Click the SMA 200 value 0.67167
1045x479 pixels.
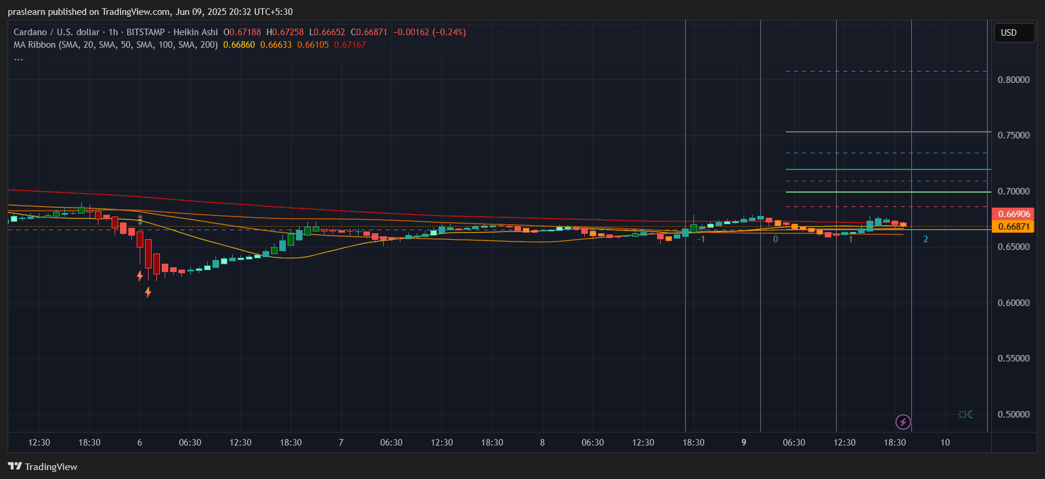(350, 45)
